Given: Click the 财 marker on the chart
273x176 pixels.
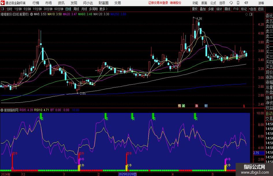Looking at the screenshot, I should (206, 105).
